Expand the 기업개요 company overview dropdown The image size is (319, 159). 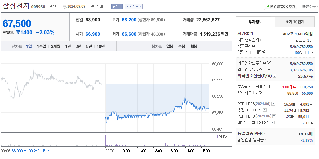click(x=134, y=6)
